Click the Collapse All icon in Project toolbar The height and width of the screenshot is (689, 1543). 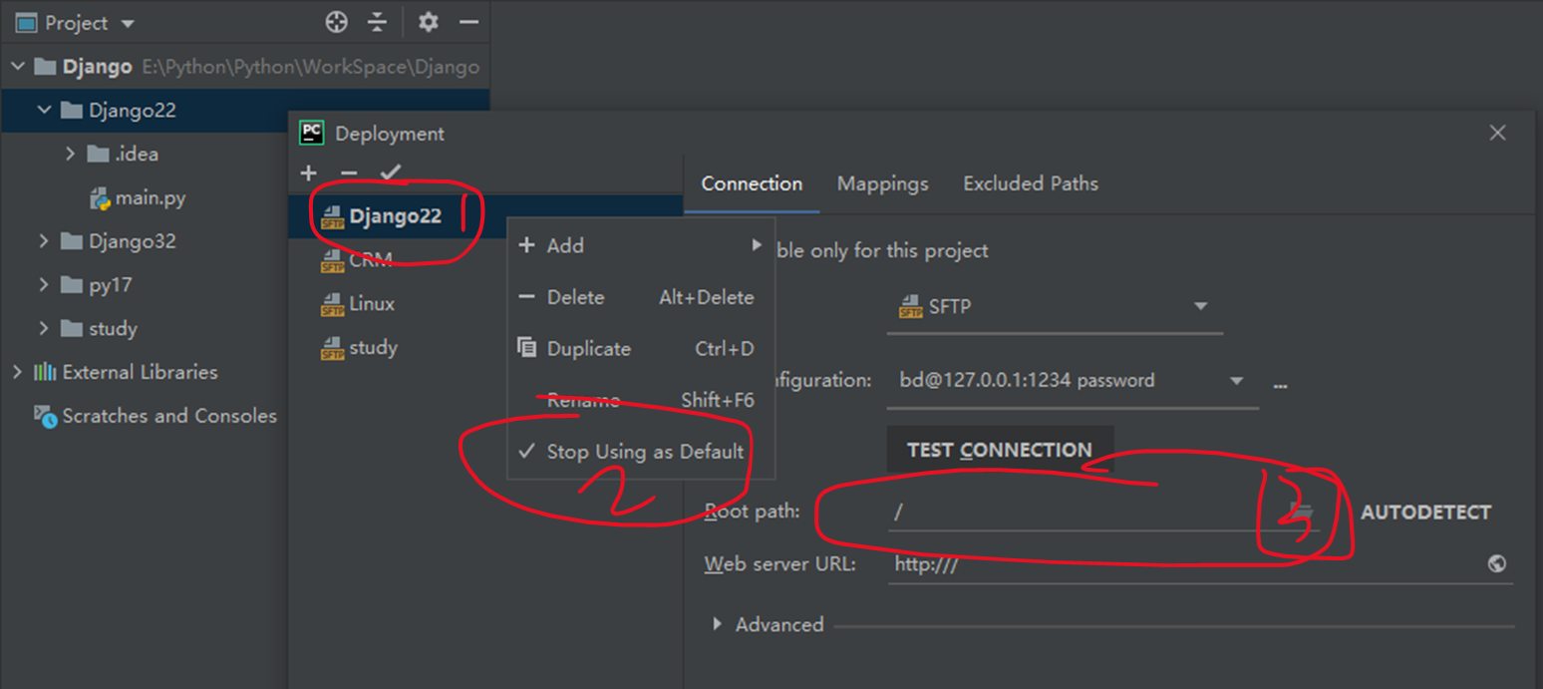pyautogui.click(x=377, y=22)
